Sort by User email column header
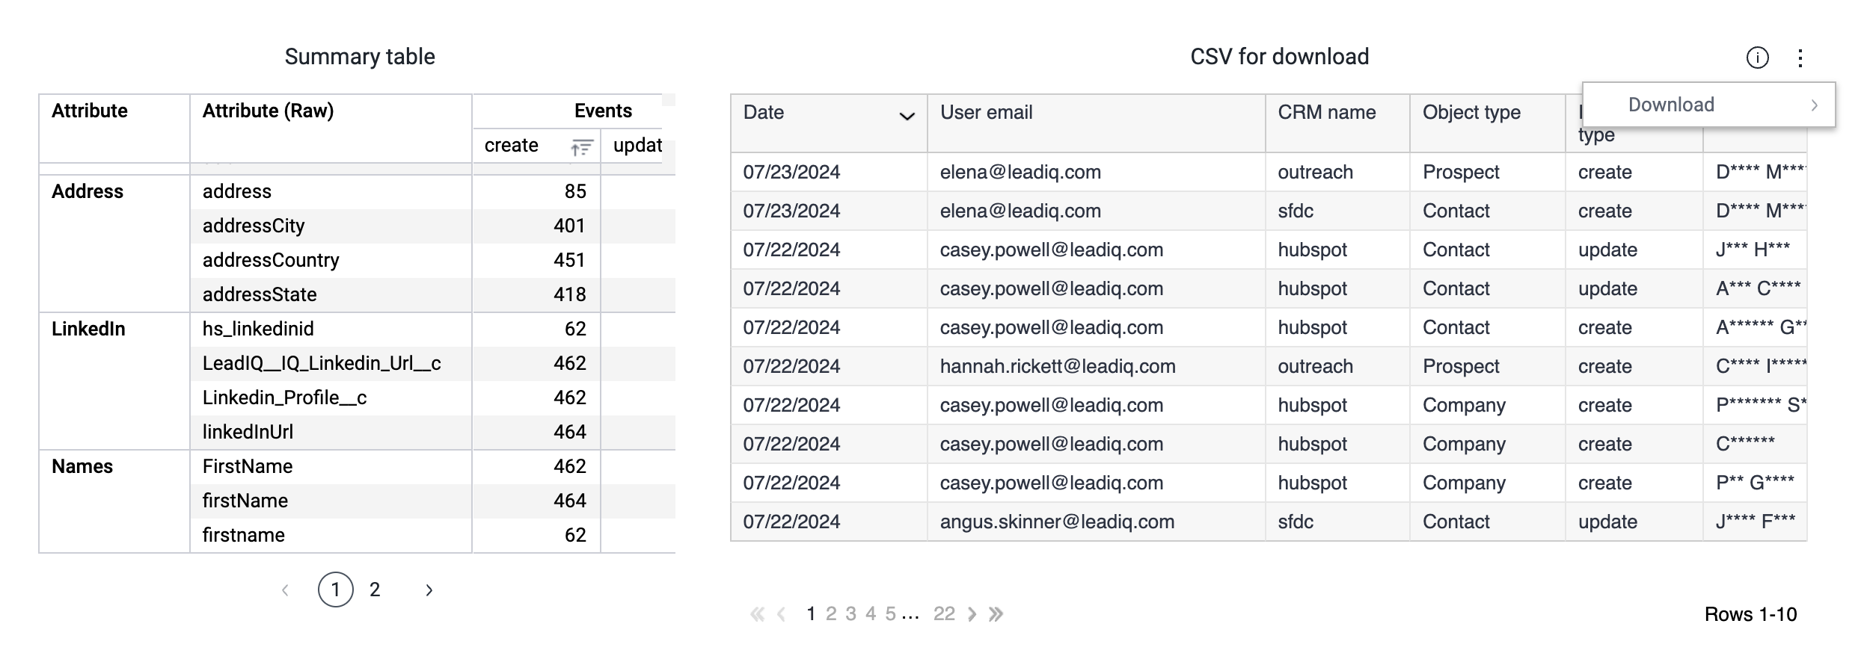 click(x=986, y=112)
